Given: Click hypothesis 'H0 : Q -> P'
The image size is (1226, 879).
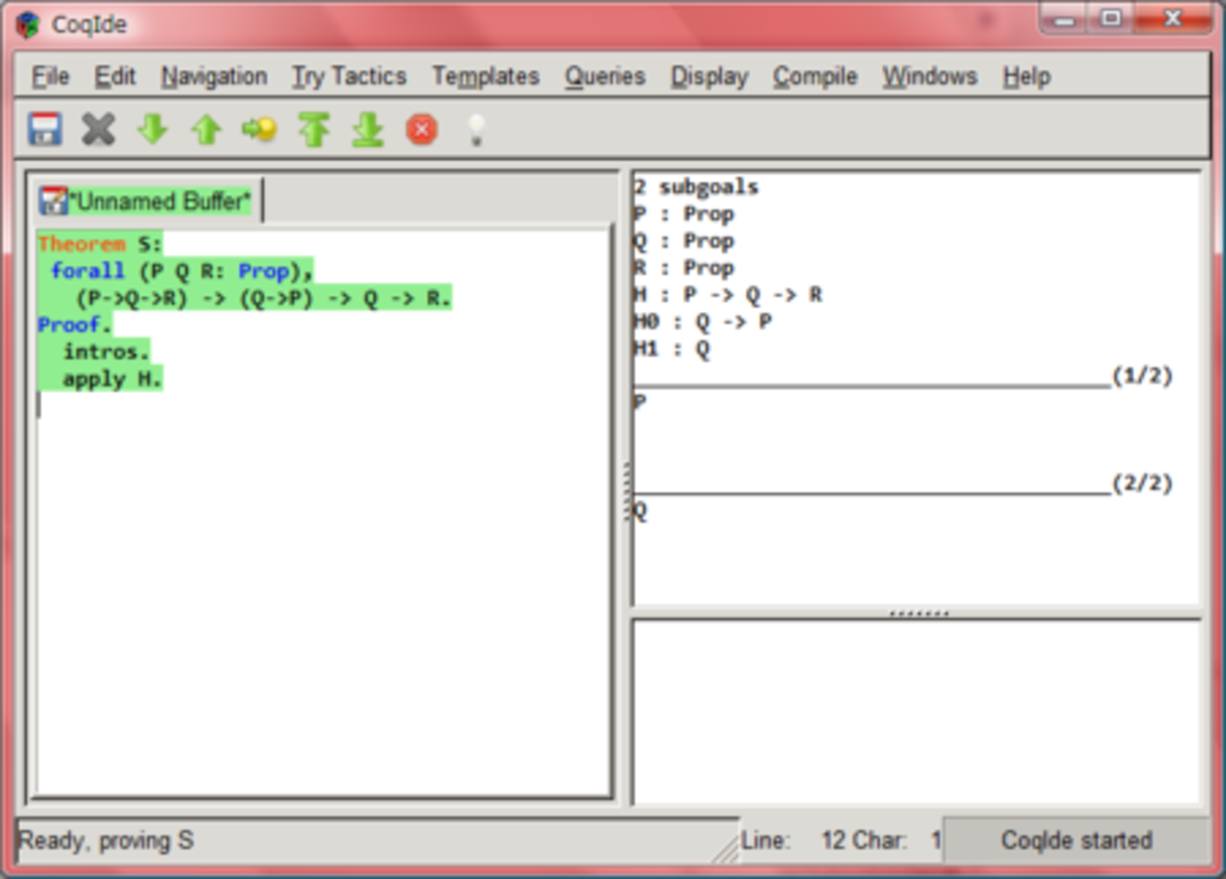Looking at the screenshot, I should click(x=703, y=322).
